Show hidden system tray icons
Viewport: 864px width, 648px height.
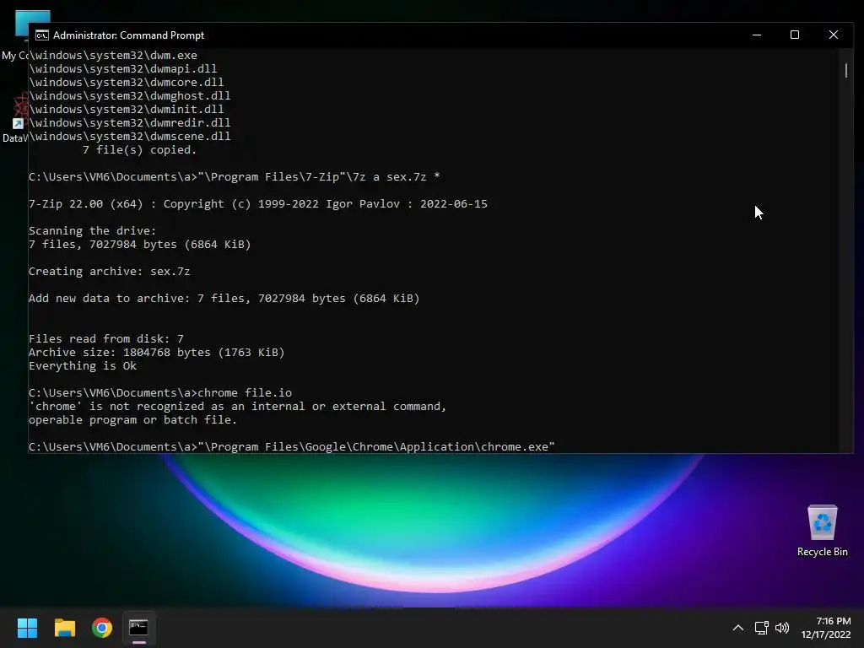coord(737,628)
